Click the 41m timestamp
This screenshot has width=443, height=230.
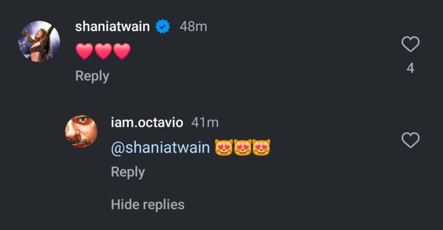[205, 123]
